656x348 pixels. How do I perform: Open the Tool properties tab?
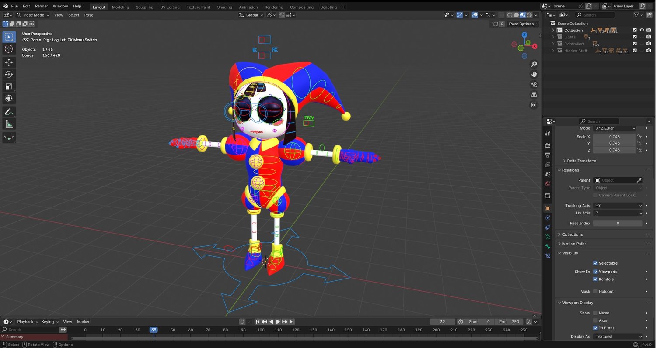[x=548, y=133]
